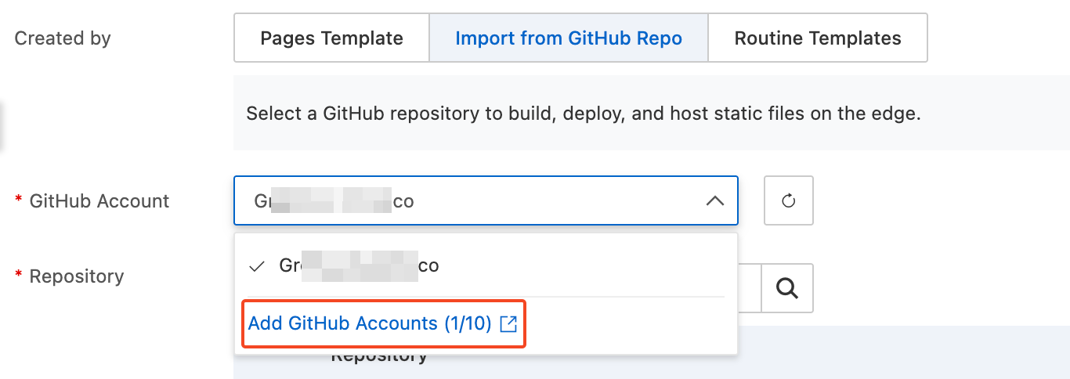Search repositories with magnifier button
Screen dimensions: 1070x379
tap(788, 288)
